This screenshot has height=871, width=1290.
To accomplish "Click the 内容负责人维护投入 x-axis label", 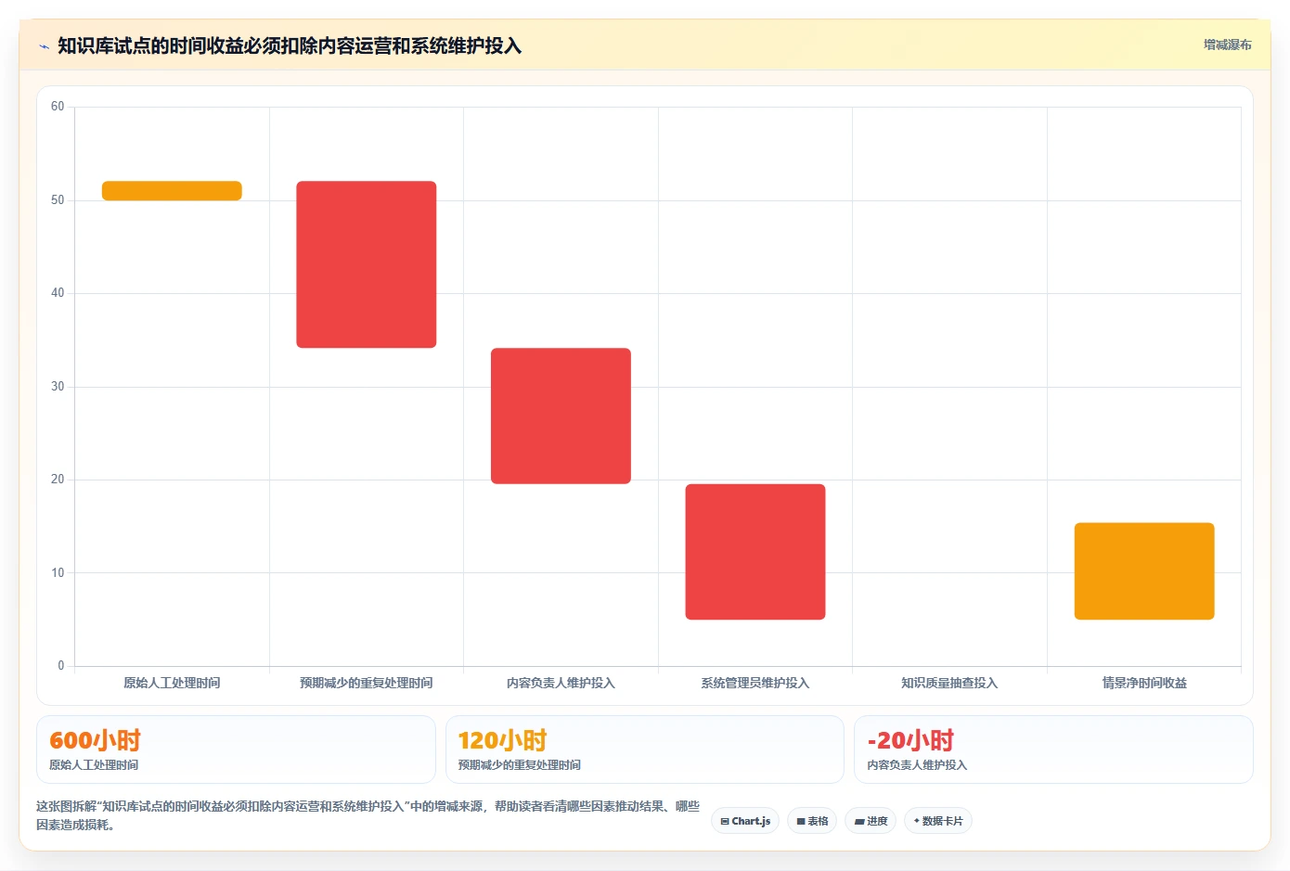I will [x=561, y=683].
